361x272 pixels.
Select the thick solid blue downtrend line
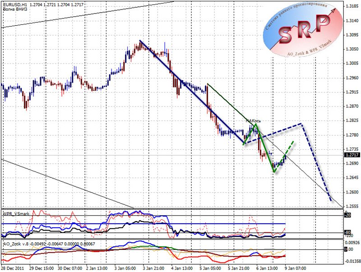(x=191, y=92)
